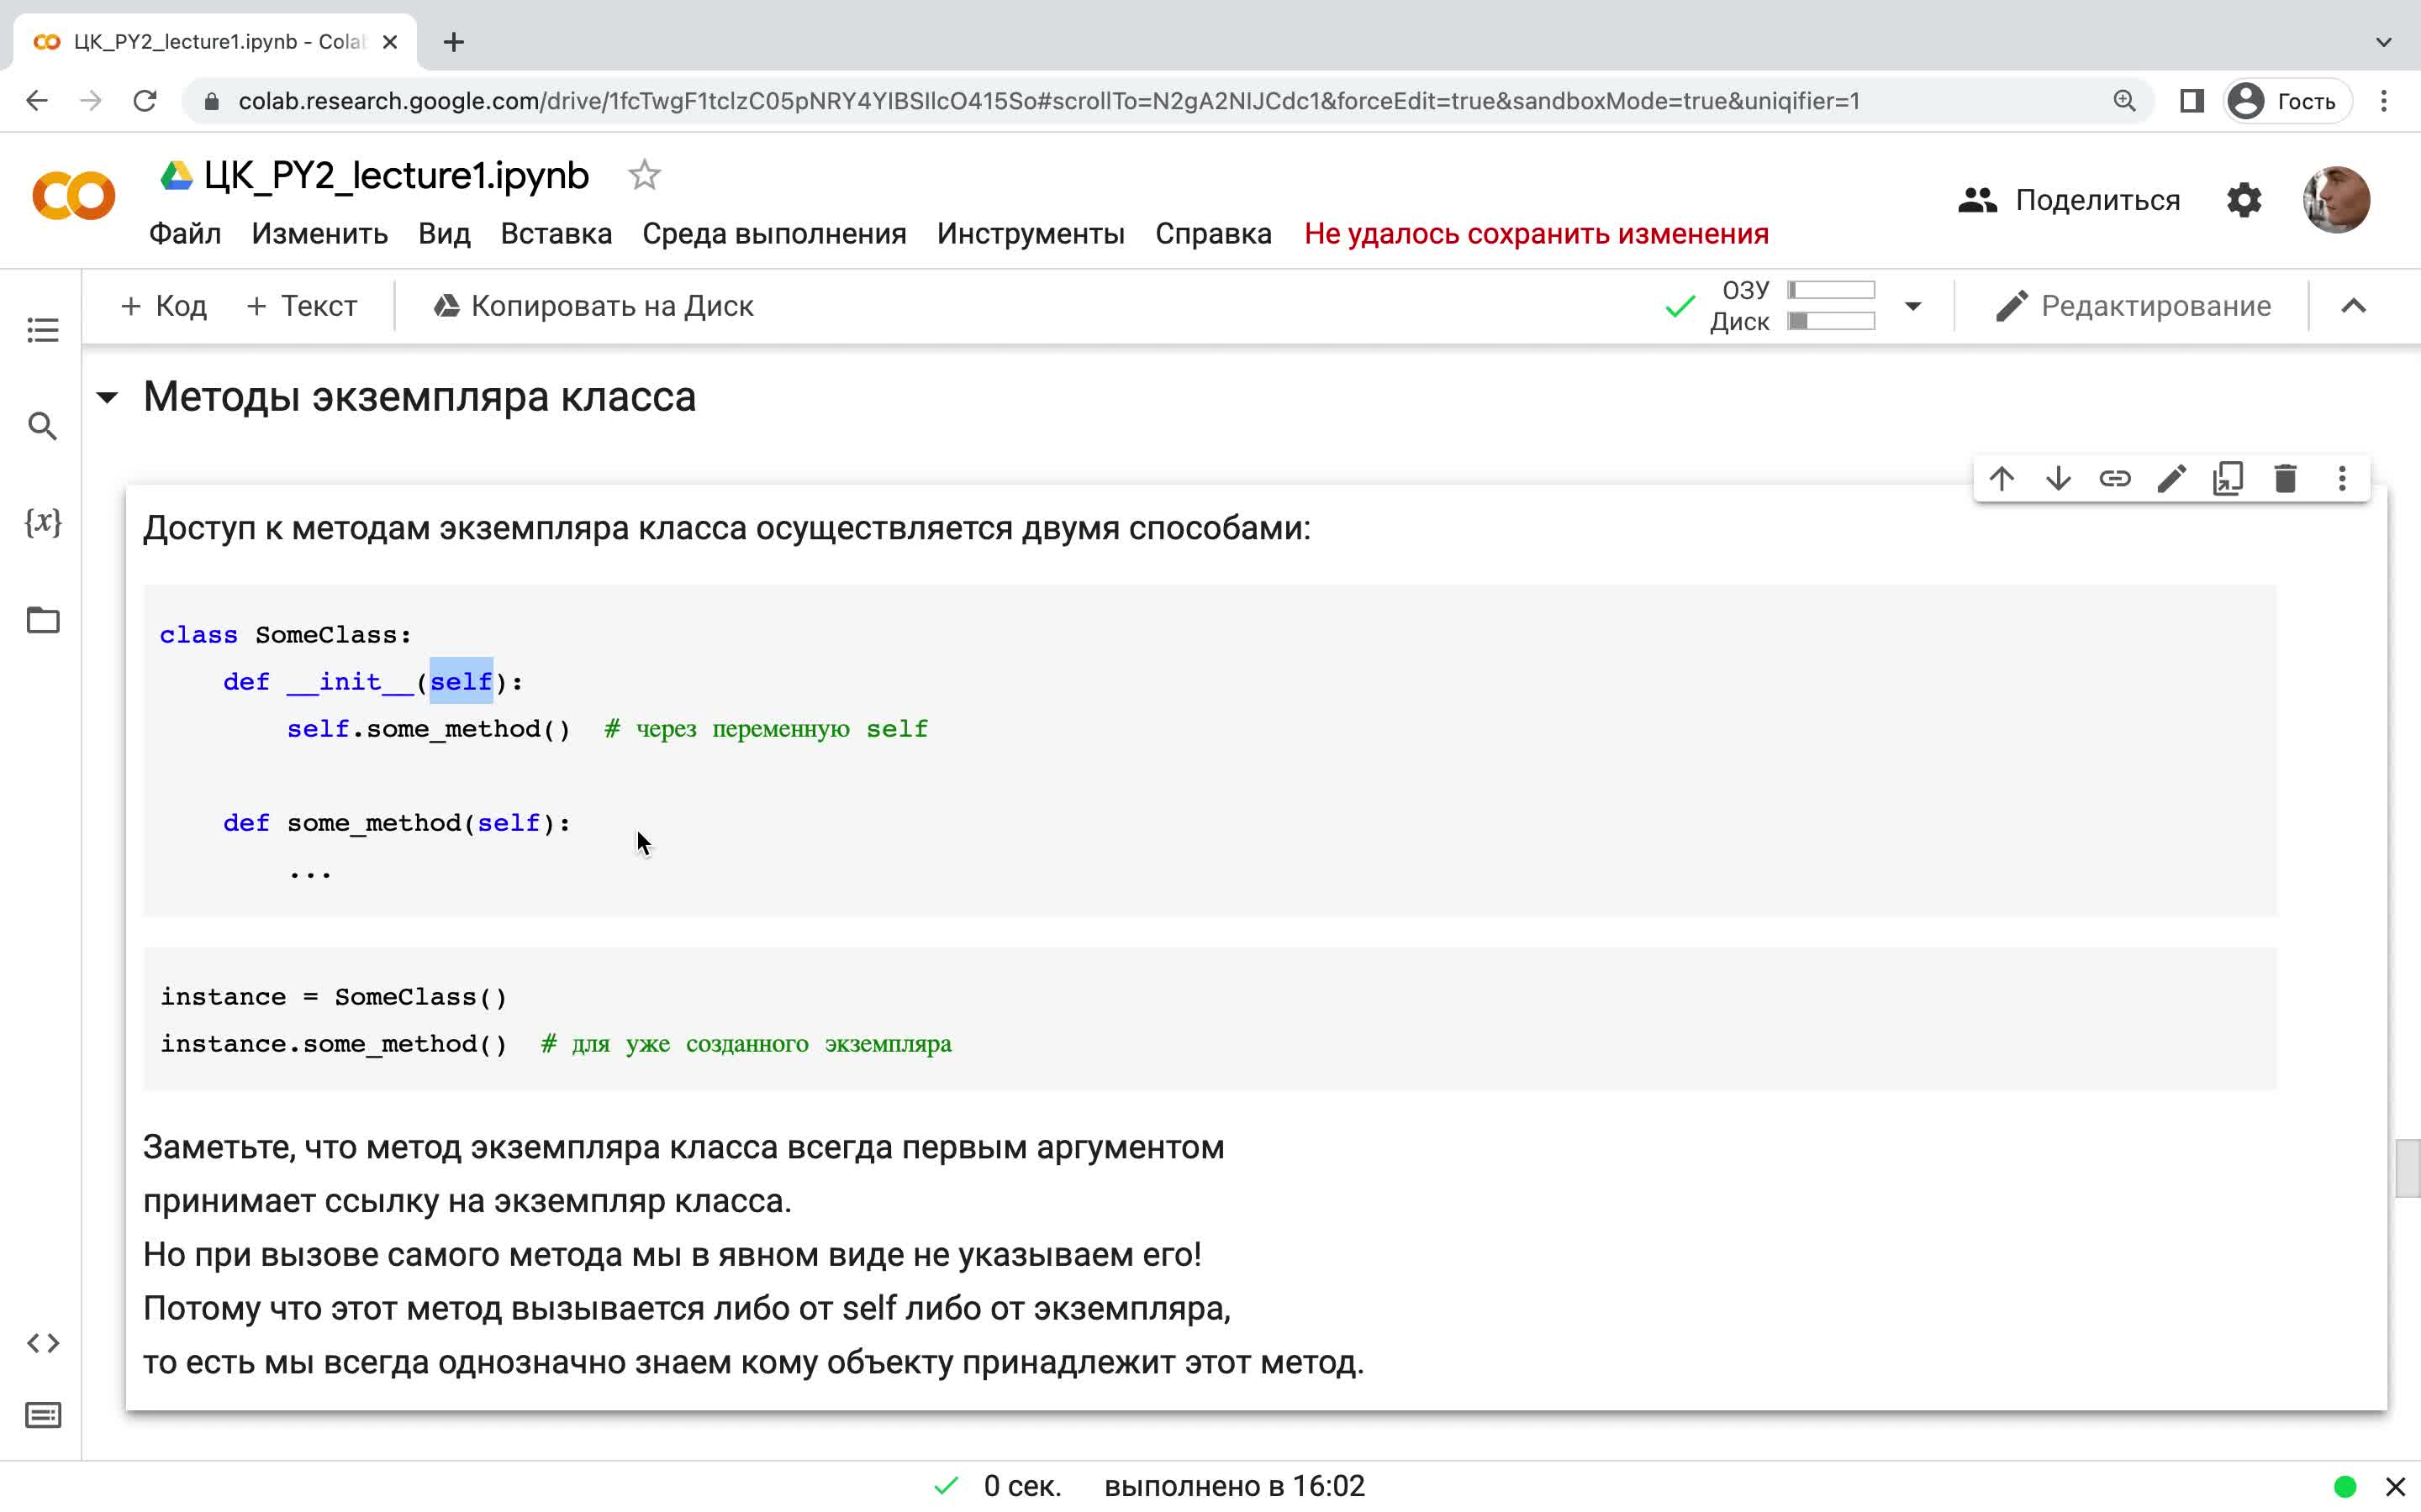Open the Редактирование mode dropdown

(2133, 306)
